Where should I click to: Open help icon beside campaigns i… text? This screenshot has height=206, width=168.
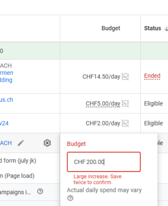click(x=40, y=191)
